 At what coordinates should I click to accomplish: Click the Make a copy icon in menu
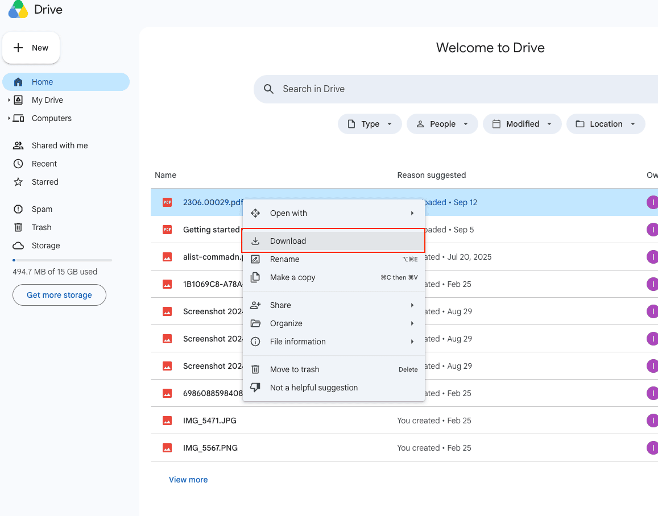point(255,277)
